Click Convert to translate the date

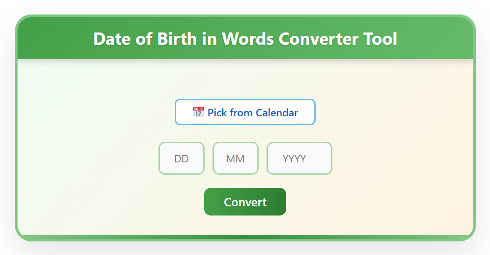pyautogui.click(x=245, y=201)
